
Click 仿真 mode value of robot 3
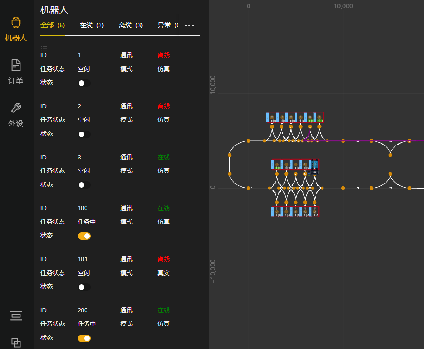tap(164, 171)
